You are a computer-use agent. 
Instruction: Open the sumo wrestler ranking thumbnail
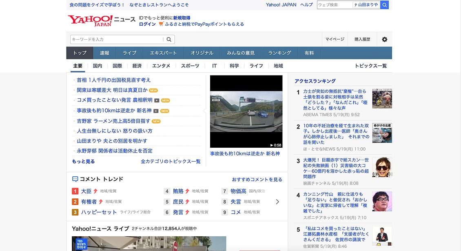382,98
